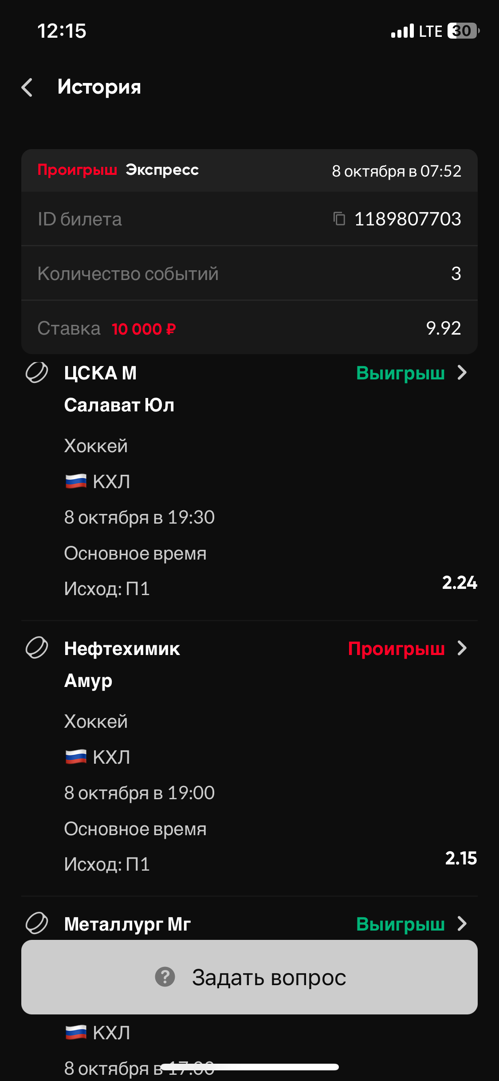The height and width of the screenshot is (1081, 499).
Task: Tap the green Выигрыш status of ЦСКА М
Action: click(x=401, y=373)
